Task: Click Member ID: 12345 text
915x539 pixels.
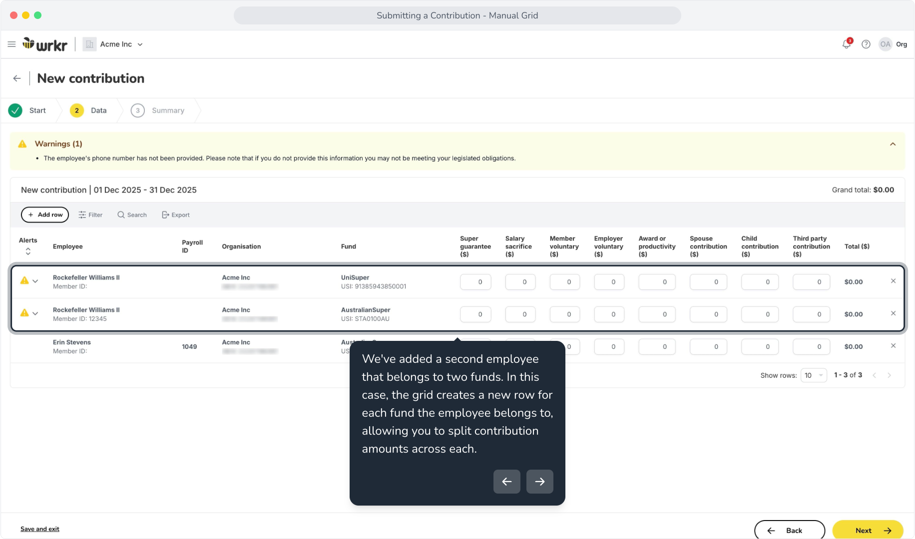Action: pos(80,319)
